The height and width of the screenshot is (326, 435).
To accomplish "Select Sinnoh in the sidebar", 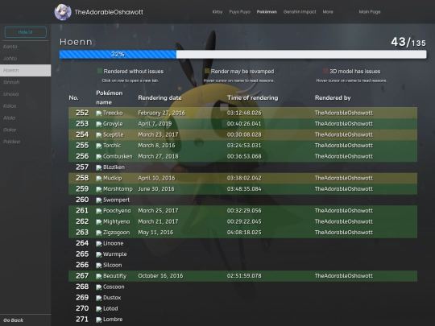I will tap(25, 82).
